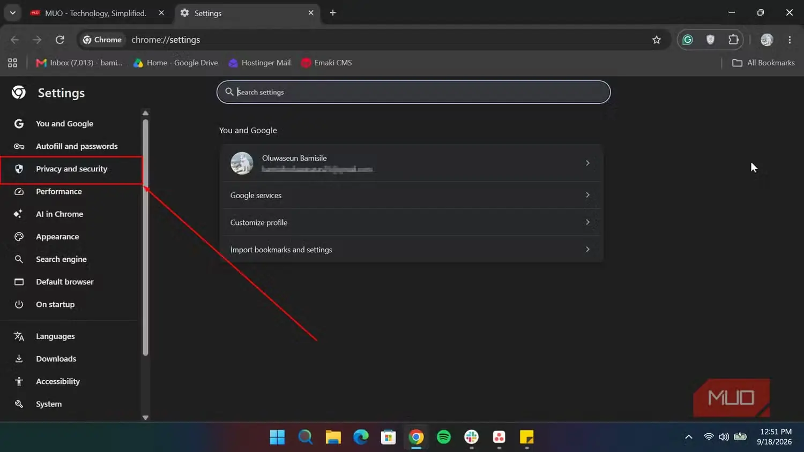Viewport: 804px width, 452px height.
Task: Click the Google services label
Action: pyautogui.click(x=256, y=195)
